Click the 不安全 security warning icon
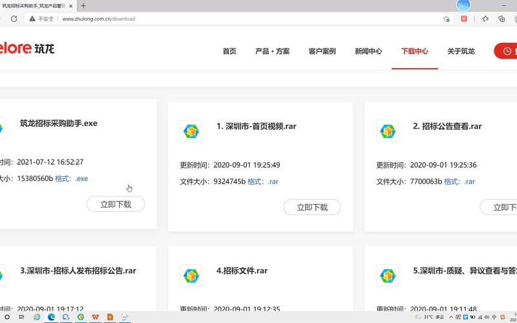517x323 pixels. pyautogui.click(x=32, y=19)
